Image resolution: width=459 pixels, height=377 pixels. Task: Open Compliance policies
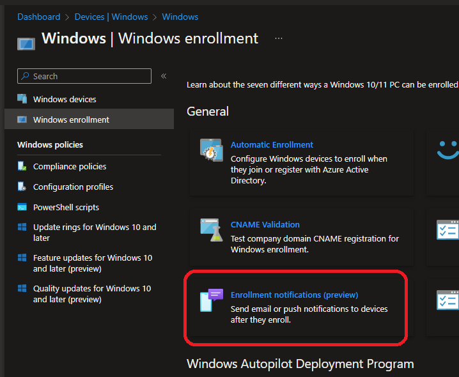tap(70, 166)
